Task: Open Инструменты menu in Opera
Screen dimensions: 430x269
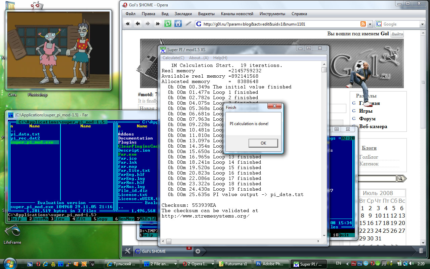Action: point(272,14)
